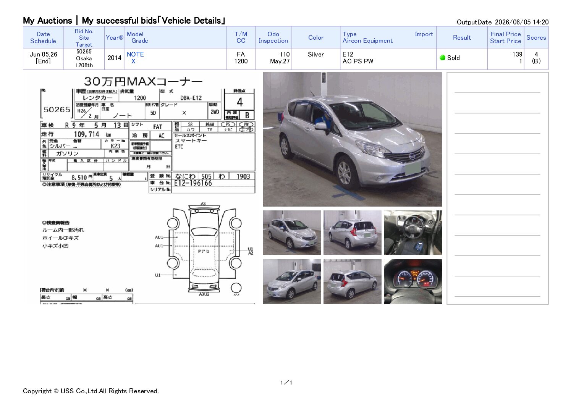
Task: Open the main front-angle car photo
Action: tap(352, 139)
